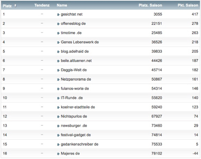Screen dimensions: 201x159
Task: Select season points value 417
Action: pyautogui.click(x=195, y=14)
